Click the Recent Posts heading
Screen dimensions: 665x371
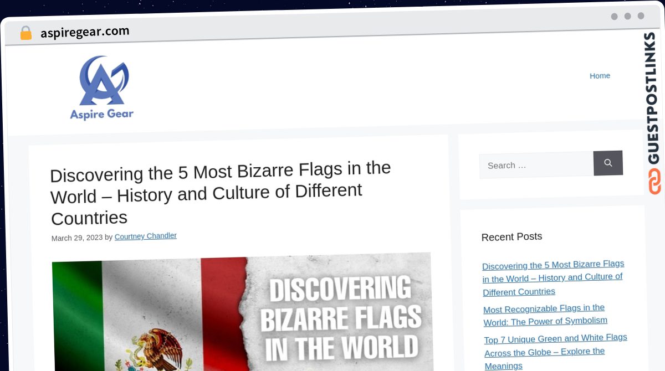pyautogui.click(x=511, y=237)
